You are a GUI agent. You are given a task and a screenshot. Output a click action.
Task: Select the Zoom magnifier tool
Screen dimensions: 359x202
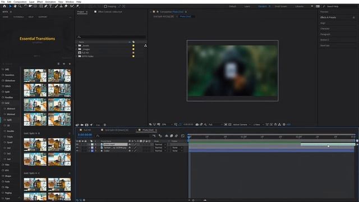20,6
